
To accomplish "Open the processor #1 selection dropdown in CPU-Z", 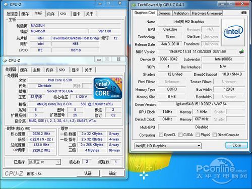I will pyautogui.click(x=44, y=162).
